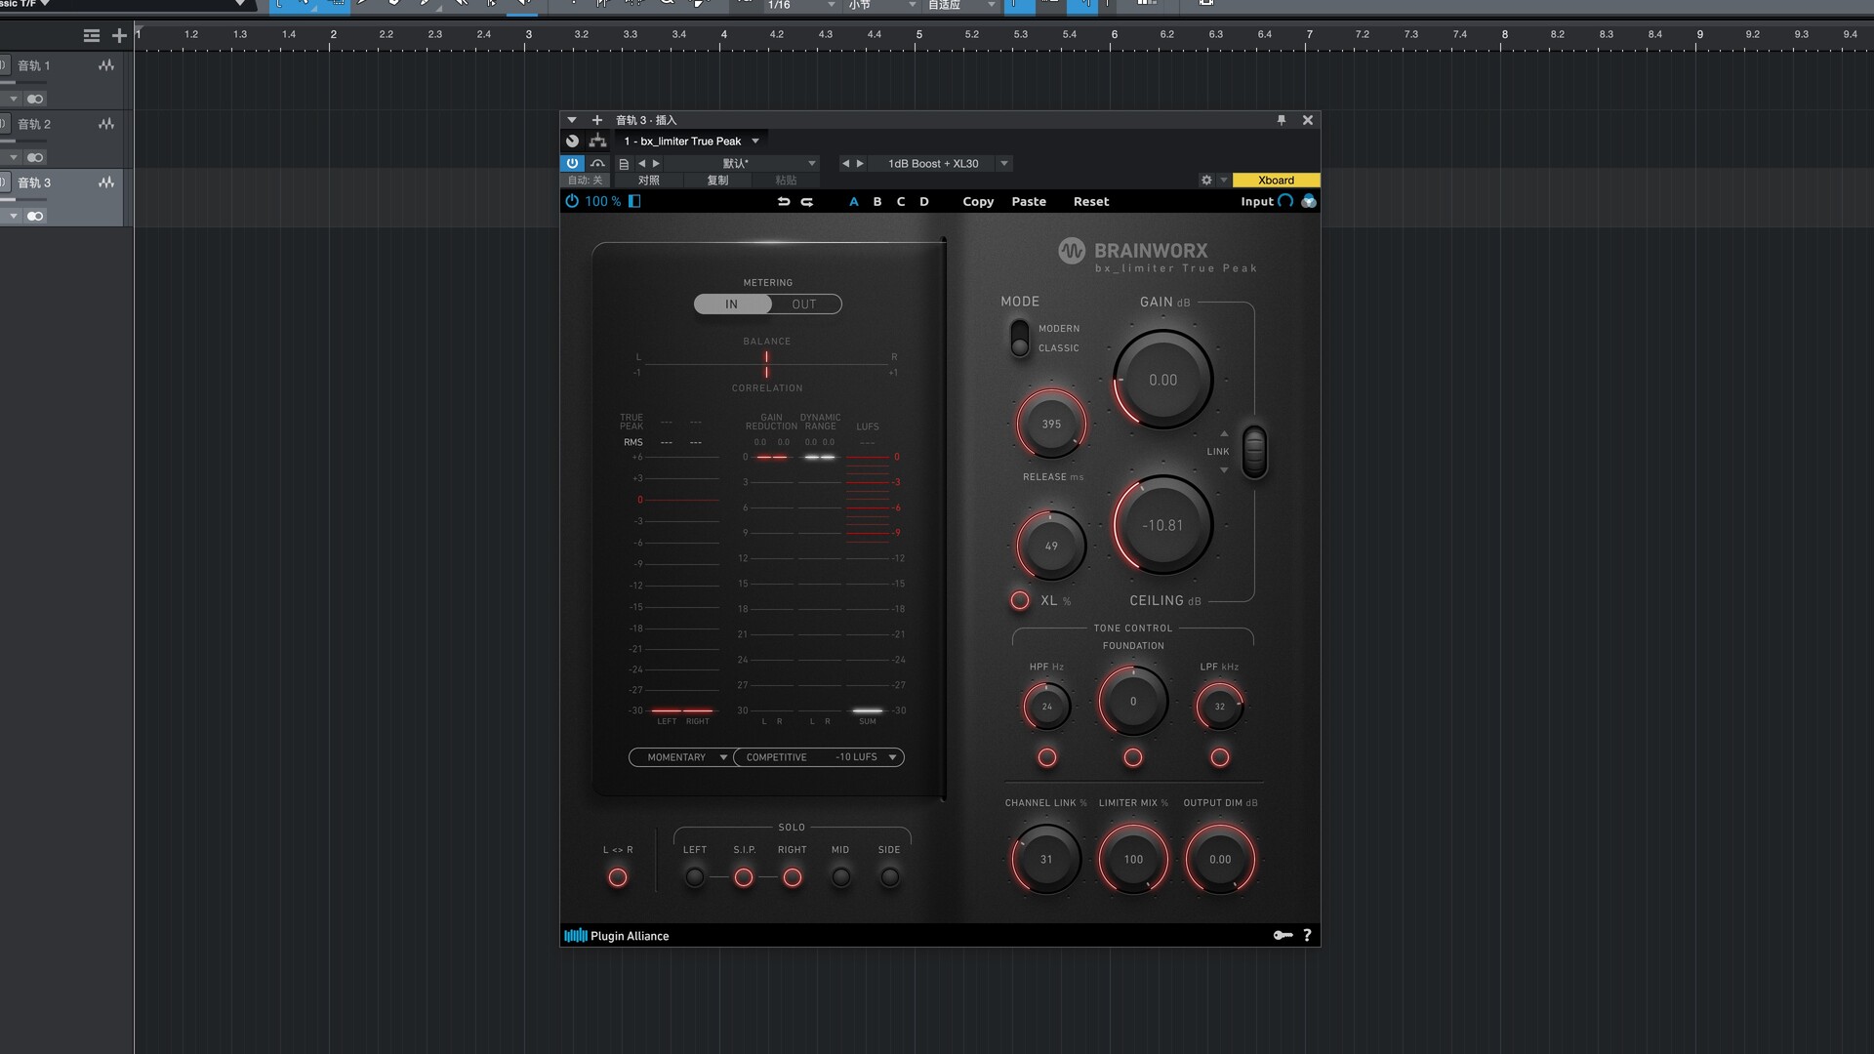Image resolution: width=1874 pixels, height=1054 pixels.
Task: Click the Reset button
Action: point(1091,202)
